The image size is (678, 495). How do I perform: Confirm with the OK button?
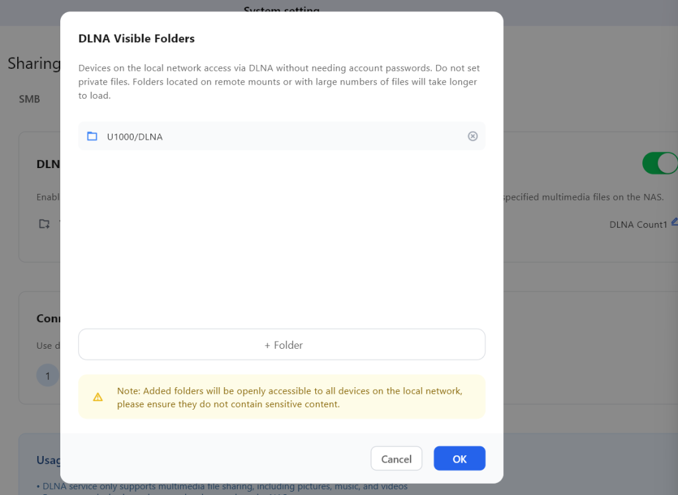[460, 459]
